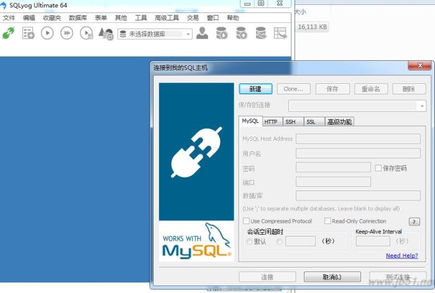Open the 收藏夹 menu
Image resolution: width=435 pixels, height=293 pixels.
[x=52, y=18]
